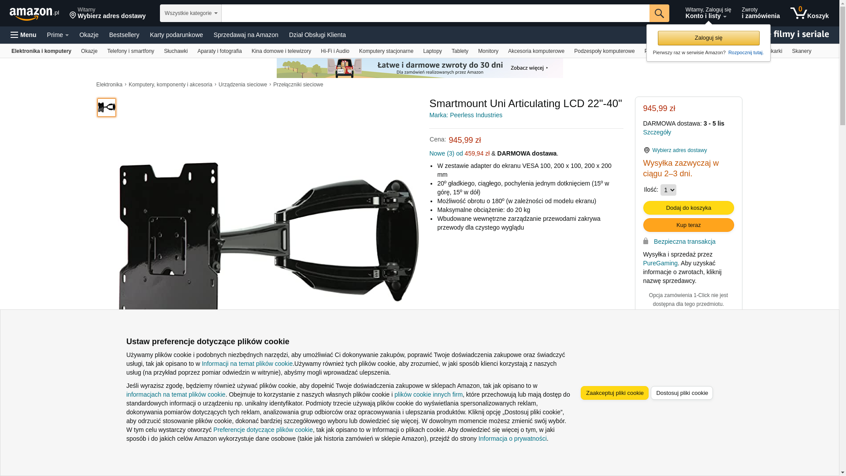Viewport: 846px width, 476px height.
Task: Go to Karty podarunkowe in the navigation bar
Action: coord(176,35)
